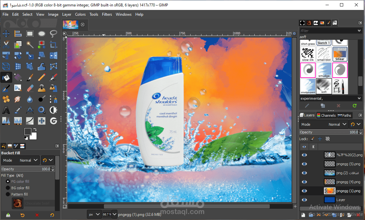
Task: Open the Filters menu
Action: point(107,14)
